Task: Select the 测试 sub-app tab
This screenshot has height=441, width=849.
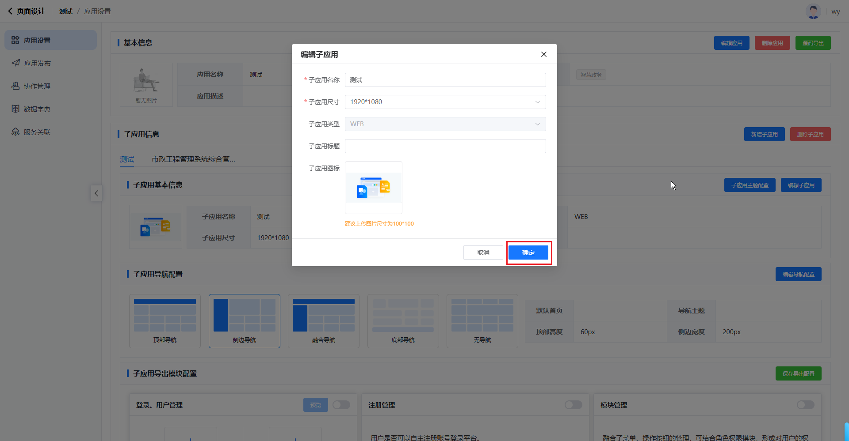Action: click(127, 159)
